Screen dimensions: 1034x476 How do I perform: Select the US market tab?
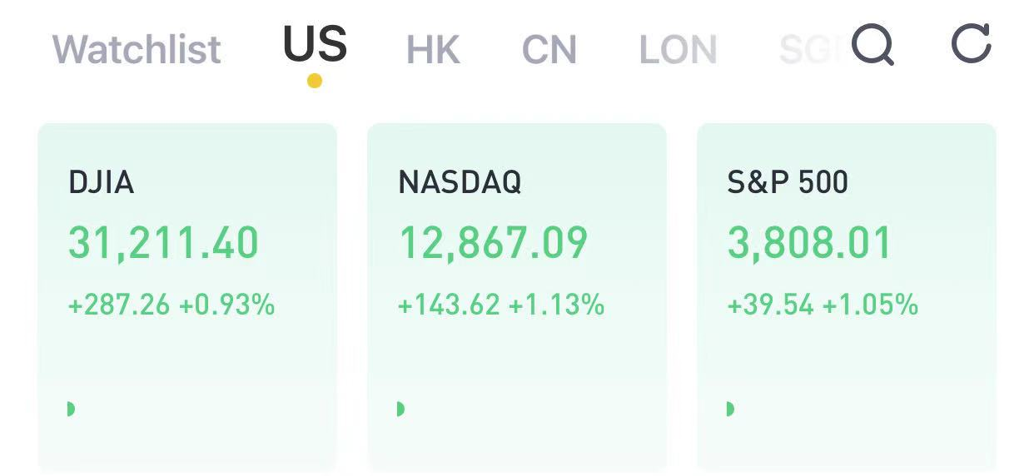[315, 44]
